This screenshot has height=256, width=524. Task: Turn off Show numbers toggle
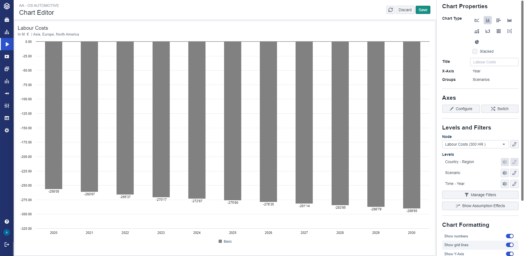[510, 236]
